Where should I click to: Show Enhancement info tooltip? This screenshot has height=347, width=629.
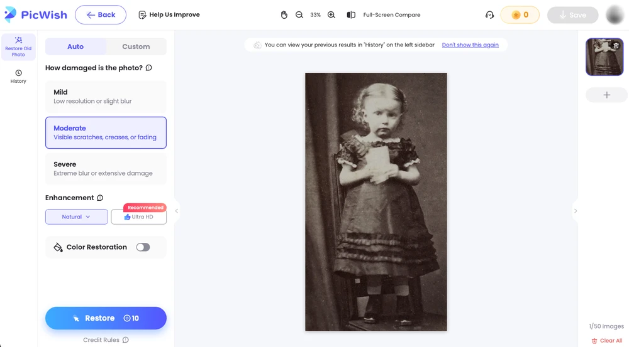click(x=100, y=198)
